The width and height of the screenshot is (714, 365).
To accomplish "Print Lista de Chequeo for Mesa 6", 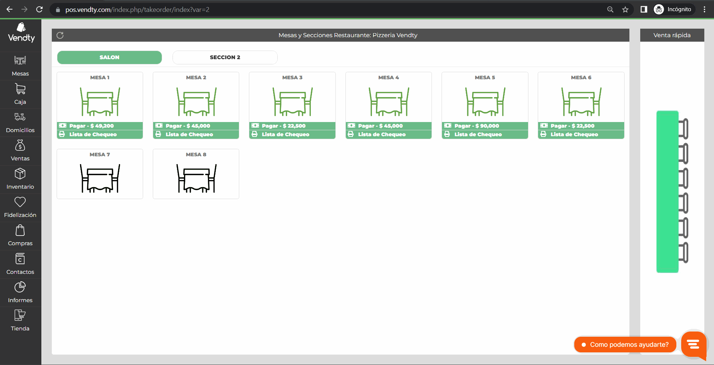I will 581,134.
